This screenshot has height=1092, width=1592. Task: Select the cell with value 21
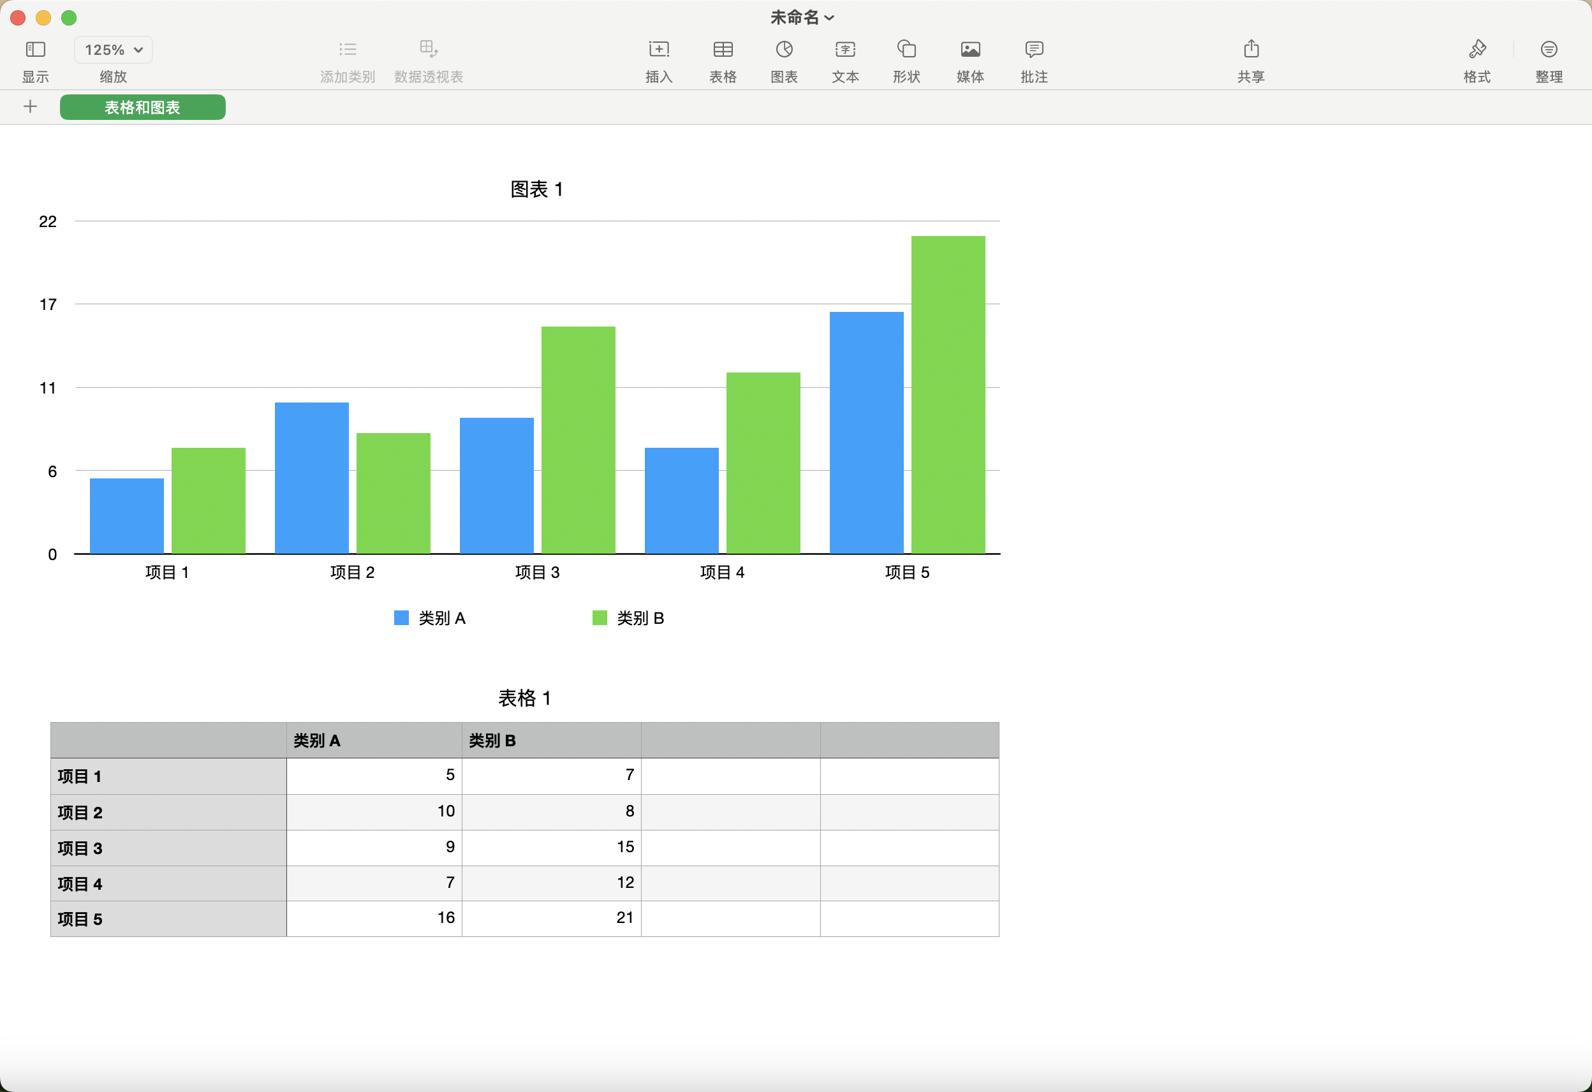pos(552,919)
